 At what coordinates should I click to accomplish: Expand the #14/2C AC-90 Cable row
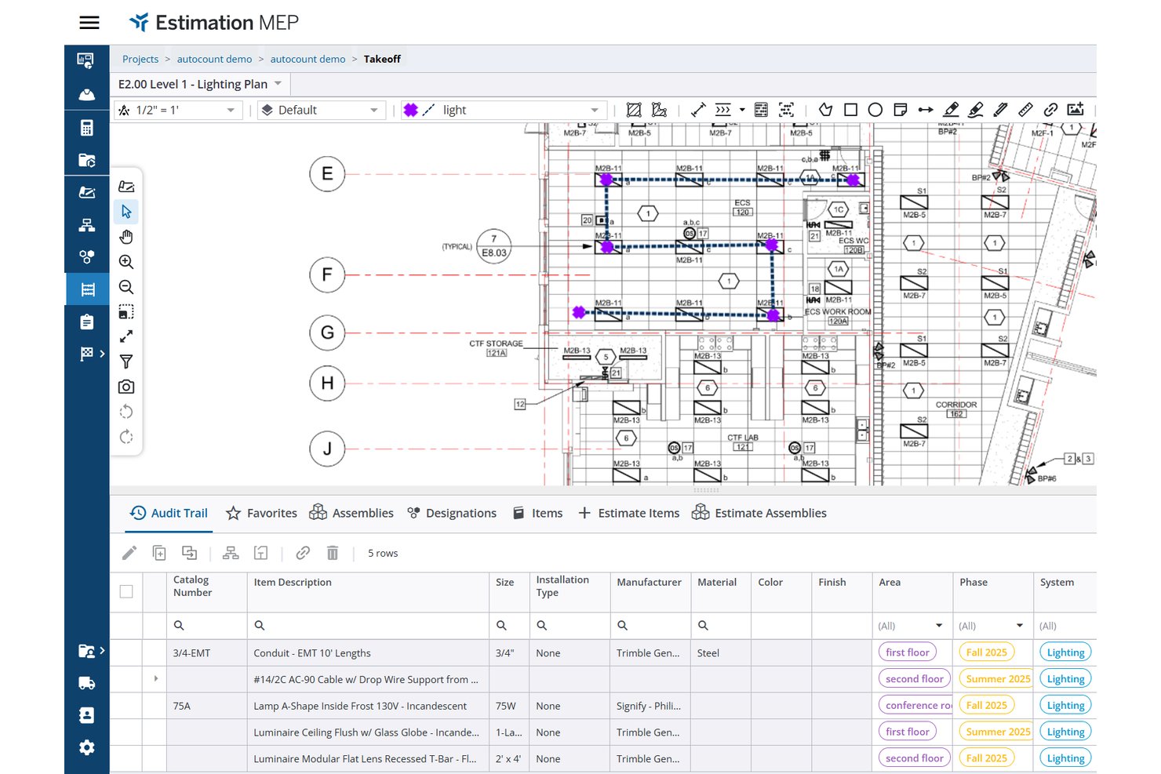click(x=155, y=679)
